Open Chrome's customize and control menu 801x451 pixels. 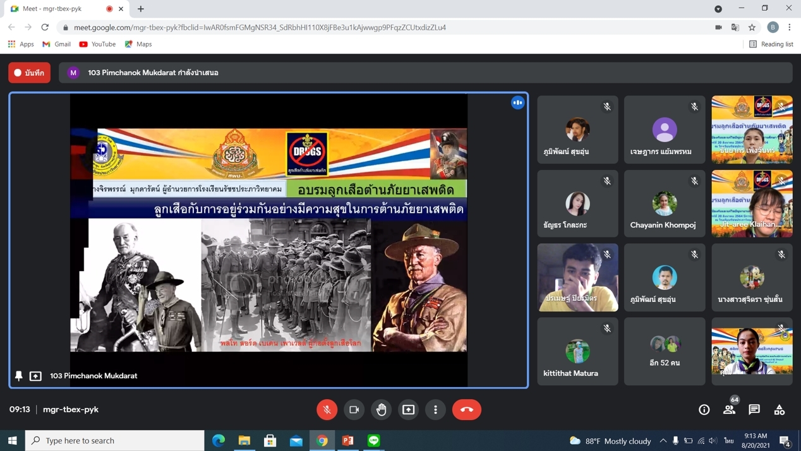pos(790,27)
